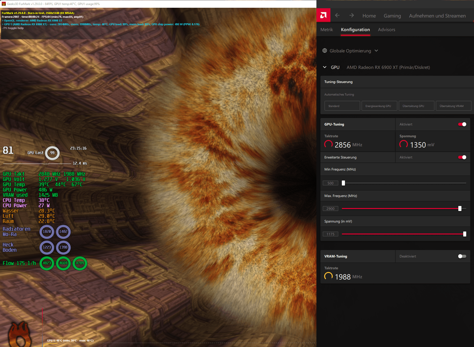Turn off Erweiterte Steuerung toggle

[462, 157]
